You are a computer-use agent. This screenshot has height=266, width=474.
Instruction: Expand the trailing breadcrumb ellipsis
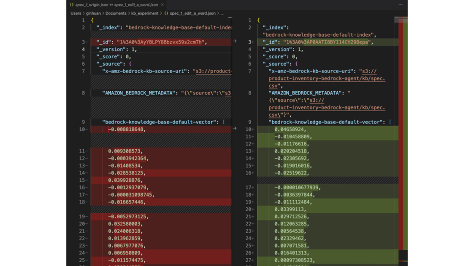coord(222,13)
